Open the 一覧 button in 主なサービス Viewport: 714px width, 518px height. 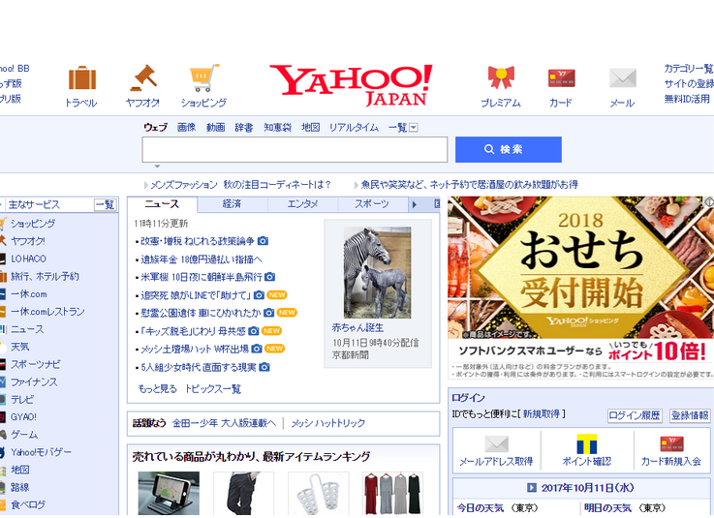coord(106,205)
